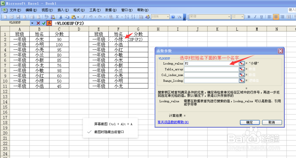Click the Print Preview icon
Viewport: 296px width, 158px height.
pyautogui.click(x=39, y=17)
